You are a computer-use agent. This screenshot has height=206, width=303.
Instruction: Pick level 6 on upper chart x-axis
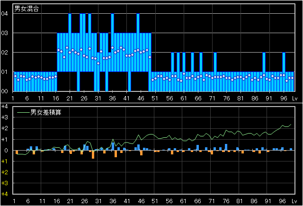coord(27,99)
